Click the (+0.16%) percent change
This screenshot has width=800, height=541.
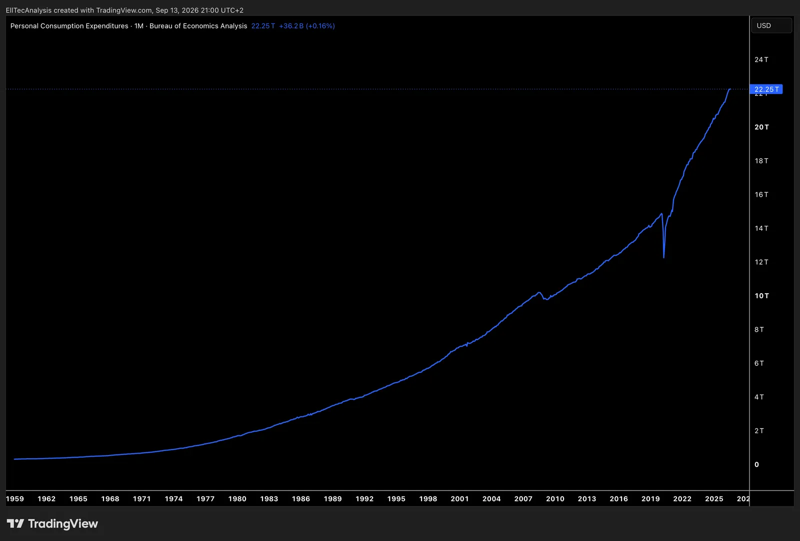pos(320,26)
